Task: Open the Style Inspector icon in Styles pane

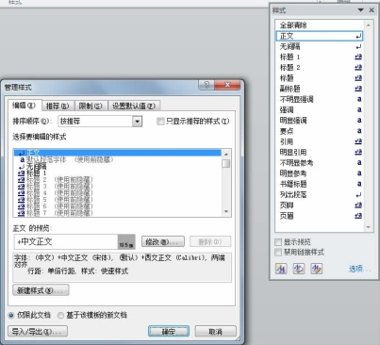Action: (x=299, y=269)
